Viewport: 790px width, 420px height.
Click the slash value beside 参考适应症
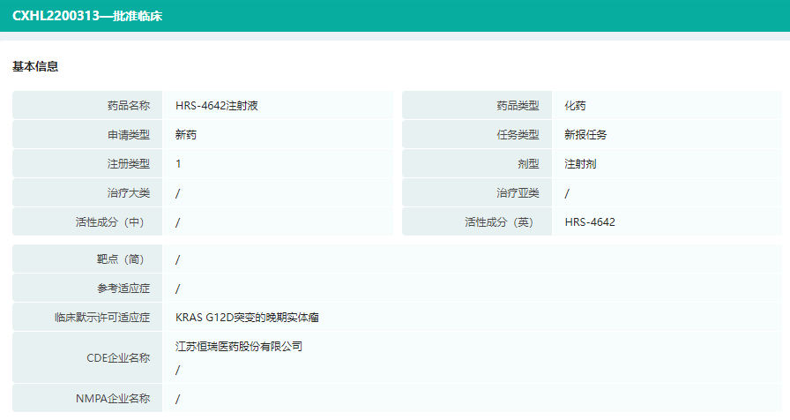(x=178, y=289)
